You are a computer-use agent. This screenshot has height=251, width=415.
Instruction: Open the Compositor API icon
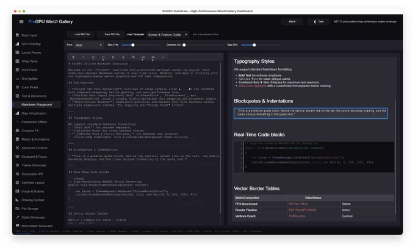(17, 174)
